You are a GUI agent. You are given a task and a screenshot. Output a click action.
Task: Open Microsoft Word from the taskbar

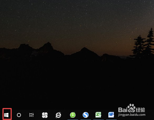[111, 115]
